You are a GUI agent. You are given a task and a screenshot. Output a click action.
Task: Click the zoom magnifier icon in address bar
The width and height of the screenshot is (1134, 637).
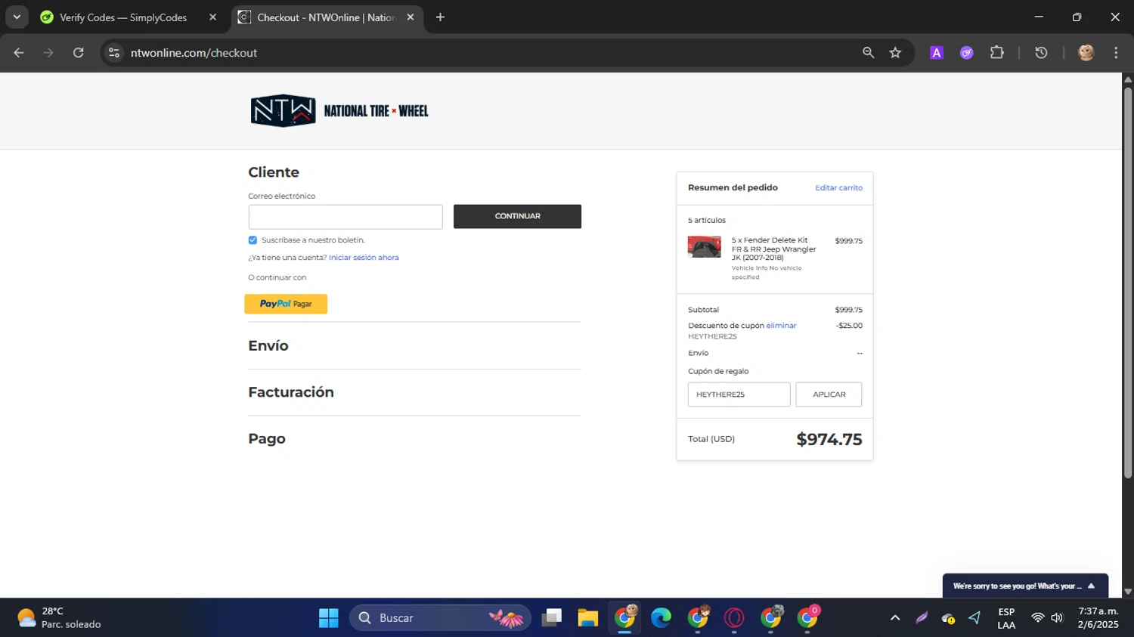pyautogui.click(x=868, y=53)
